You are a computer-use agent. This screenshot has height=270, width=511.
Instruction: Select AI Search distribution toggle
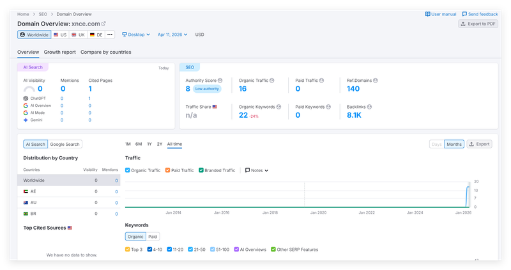click(x=36, y=144)
